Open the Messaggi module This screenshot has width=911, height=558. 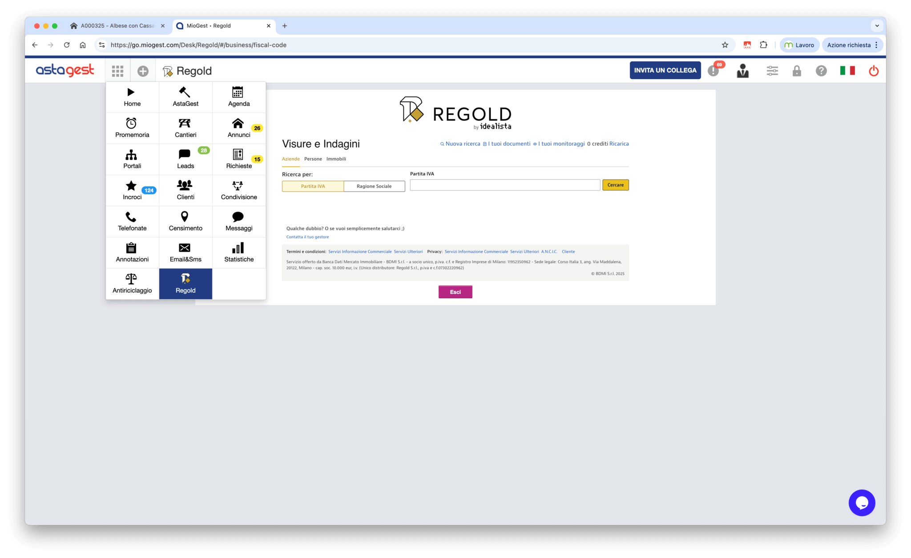point(239,221)
